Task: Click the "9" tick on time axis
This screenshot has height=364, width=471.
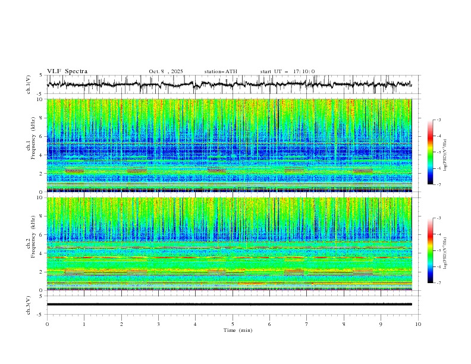Action: [x=381, y=324]
